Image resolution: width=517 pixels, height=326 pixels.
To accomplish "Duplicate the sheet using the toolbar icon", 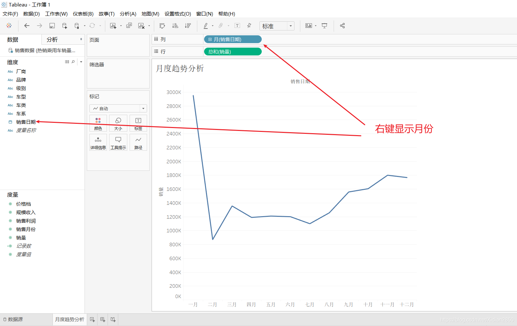I will (x=129, y=26).
